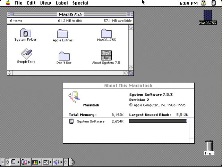Image resolution: width=222 pixels, height=167 pixels.
Task: Click the "Revision 2" text
Action: pos(139,100)
